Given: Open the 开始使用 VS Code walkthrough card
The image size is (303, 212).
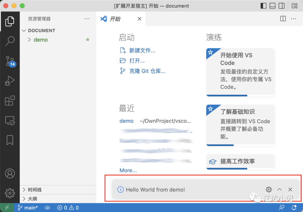Looking at the screenshot, I should 240,72.
